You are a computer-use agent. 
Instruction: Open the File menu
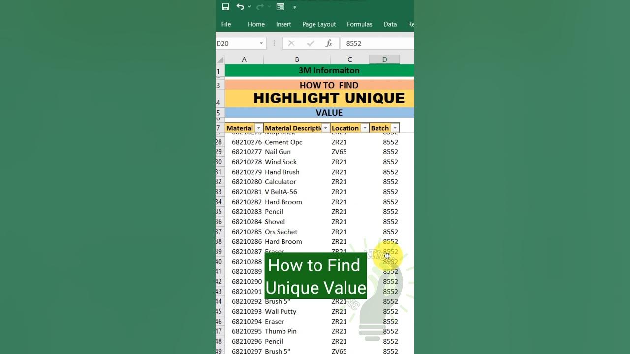pos(226,24)
